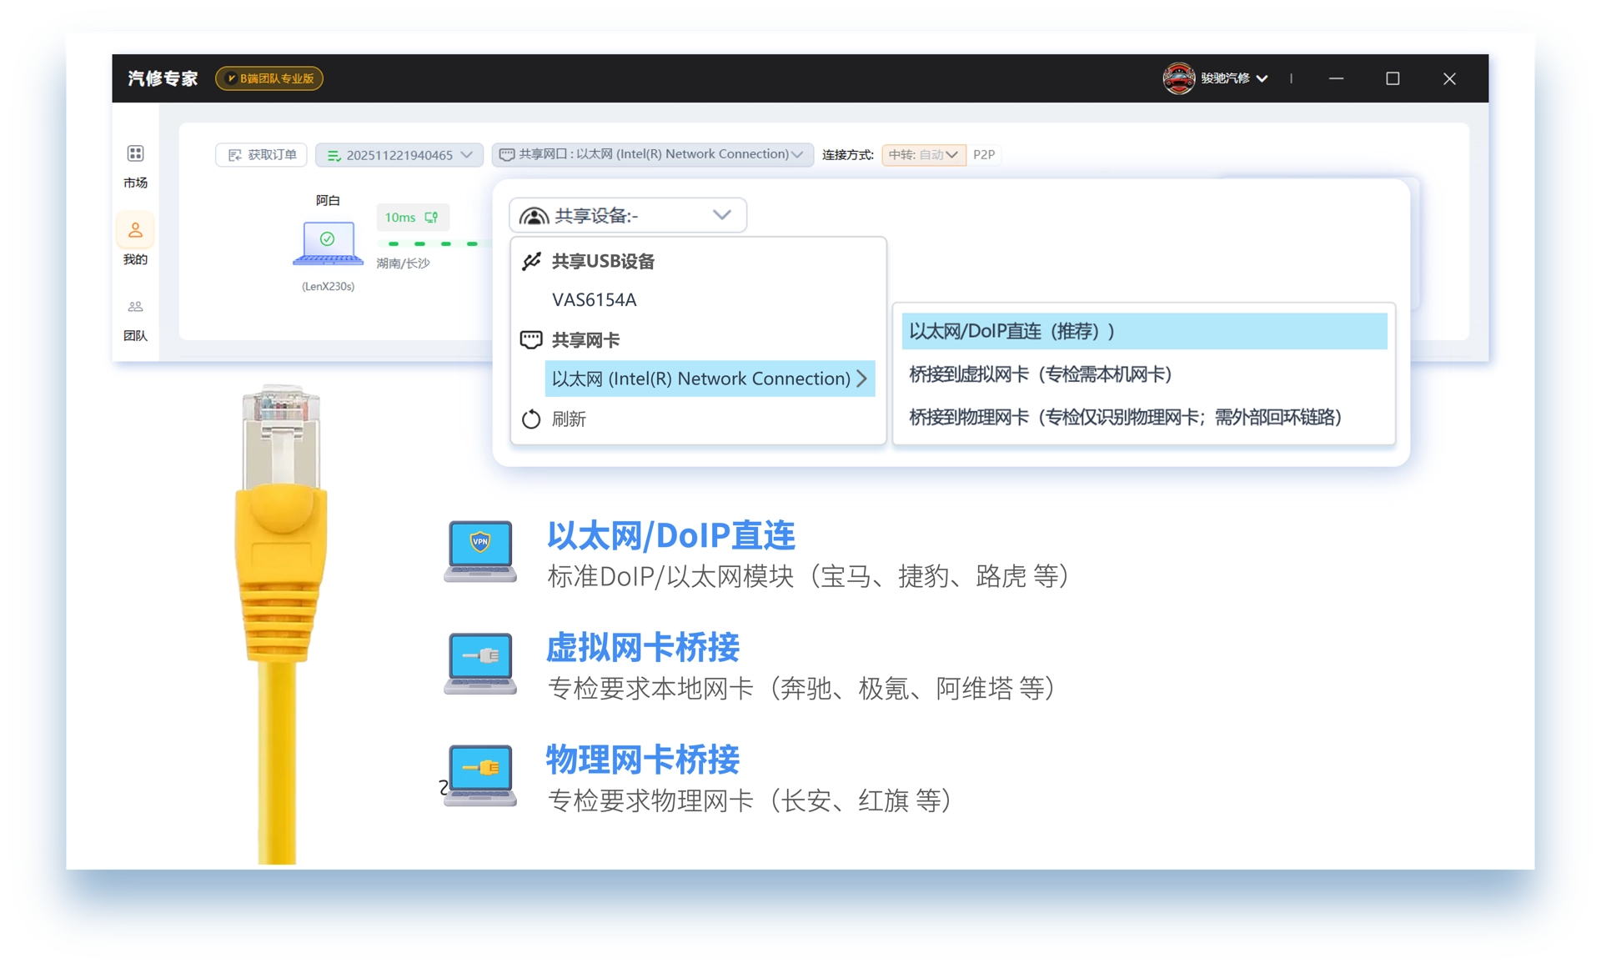This screenshot has height=968, width=1601.
Task: Switch connection mode to P2P
Action: point(984,155)
